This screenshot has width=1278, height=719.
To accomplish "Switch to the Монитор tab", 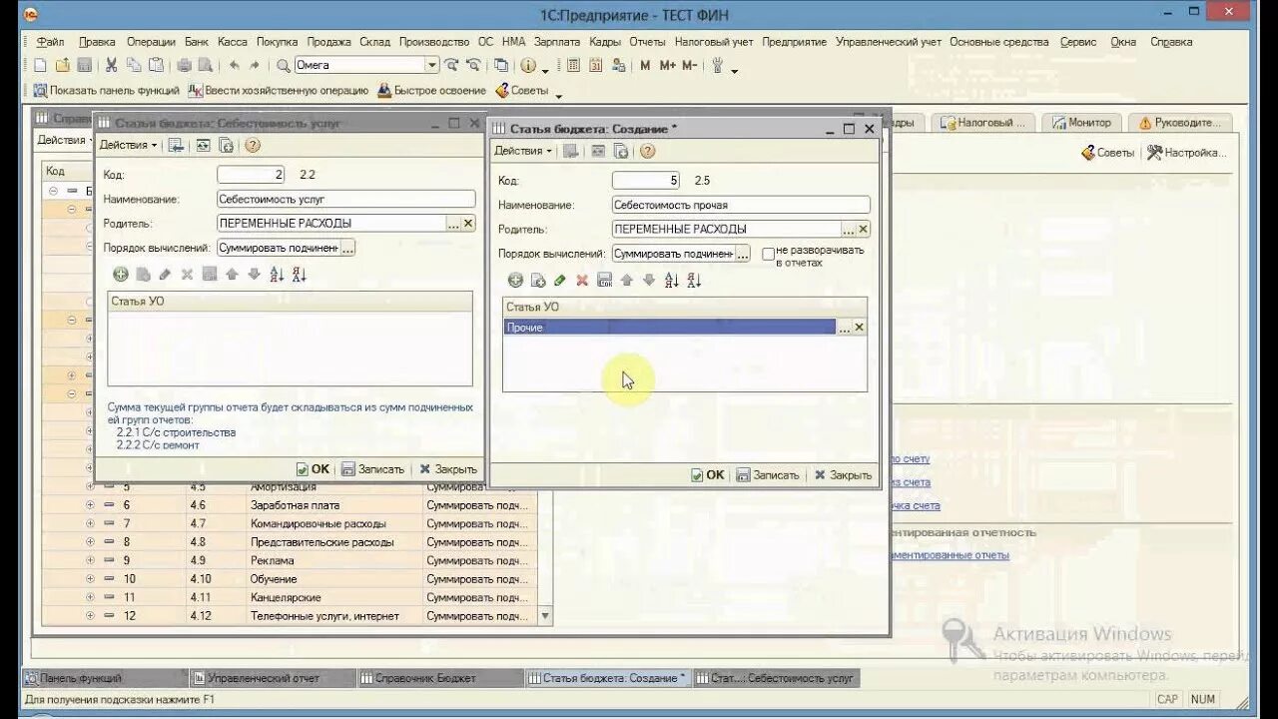I will click(1080, 123).
